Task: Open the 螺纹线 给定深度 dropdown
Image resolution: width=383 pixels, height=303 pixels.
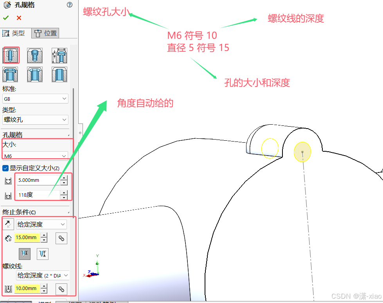Action: click(x=43, y=275)
